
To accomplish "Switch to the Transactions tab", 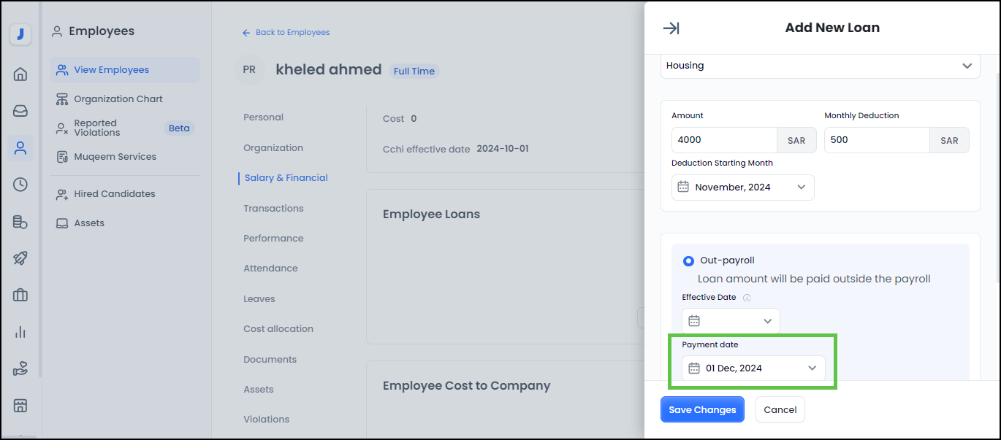I will pos(273,209).
